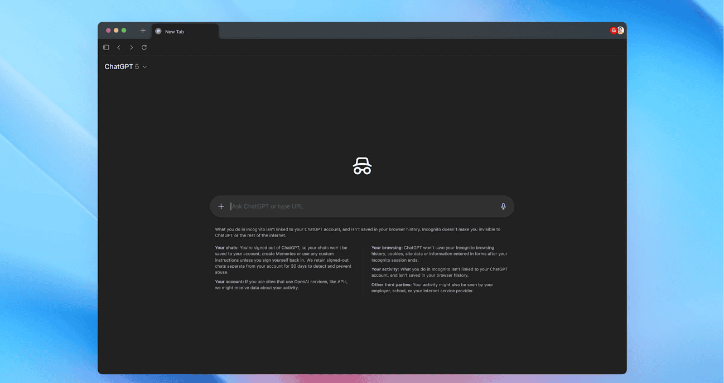Viewport: 724px width, 383px height.
Task: Toggle the sidebar panel icon
Action: click(106, 47)
